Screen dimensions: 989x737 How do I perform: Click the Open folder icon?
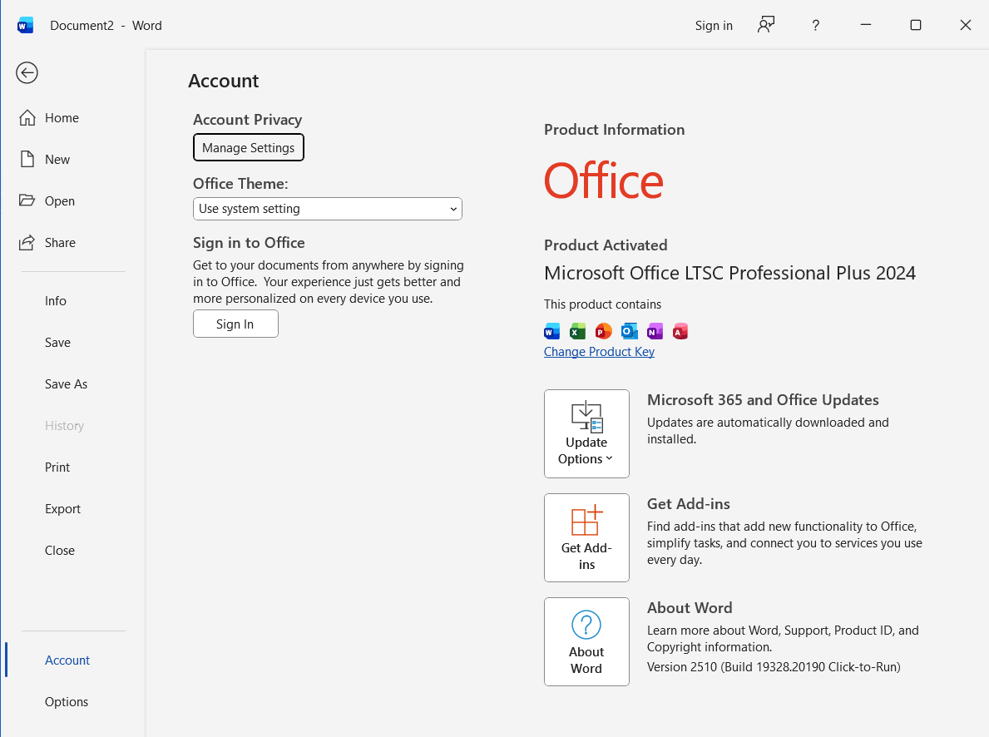[x=27, y=200]
